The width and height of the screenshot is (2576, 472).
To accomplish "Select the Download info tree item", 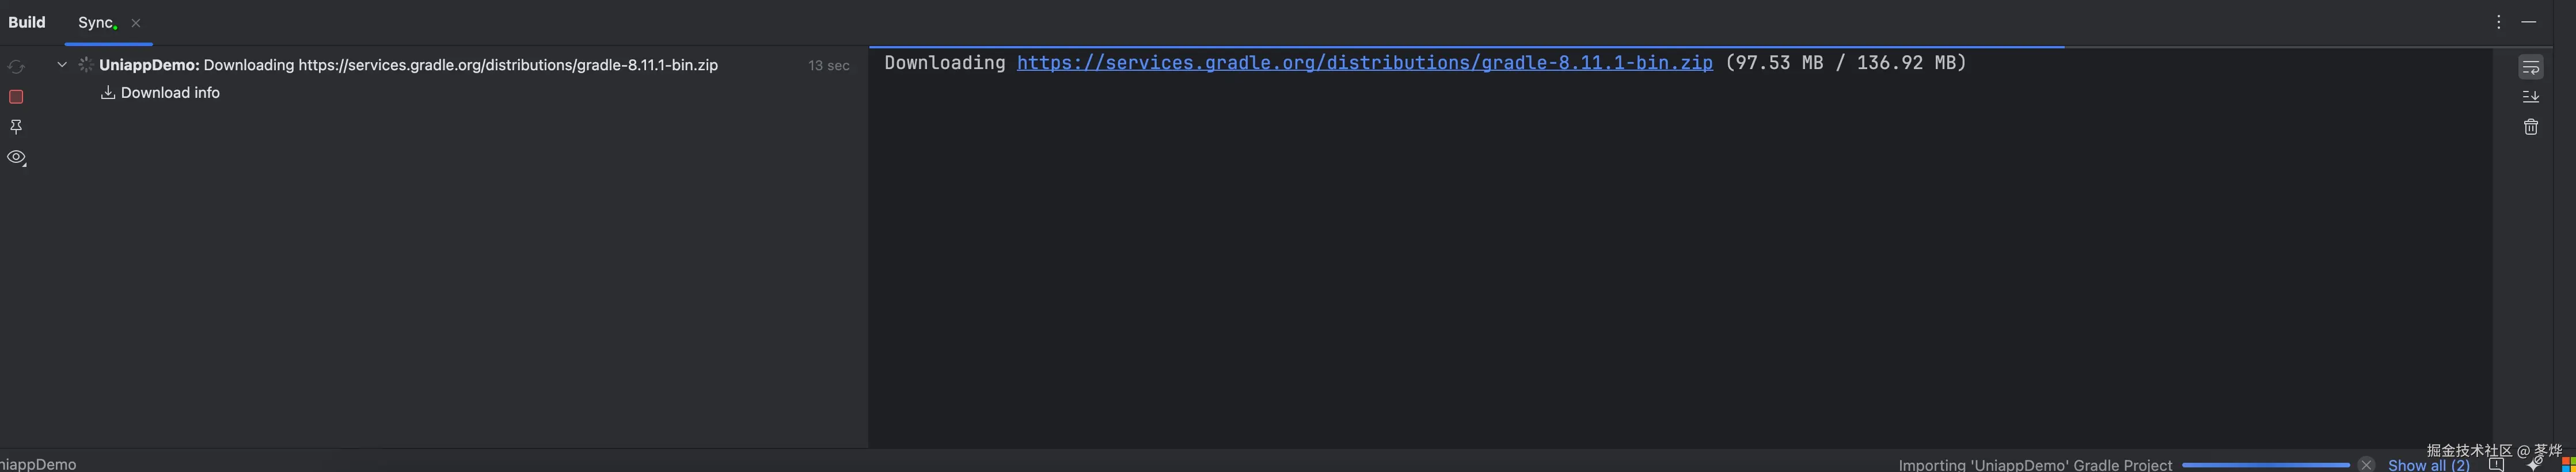I will (x=170, y=92).
